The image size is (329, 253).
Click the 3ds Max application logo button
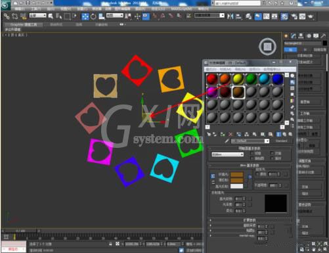(6, 5)
